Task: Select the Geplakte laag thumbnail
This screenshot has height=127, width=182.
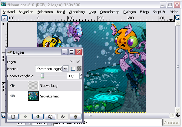Action: (x=33, y=96)
